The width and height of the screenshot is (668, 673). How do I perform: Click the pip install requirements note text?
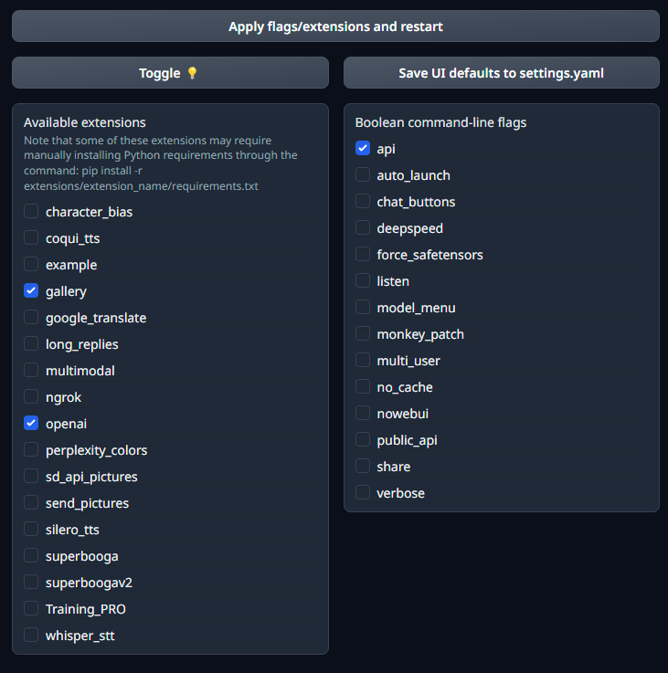(x=161, y=163)
